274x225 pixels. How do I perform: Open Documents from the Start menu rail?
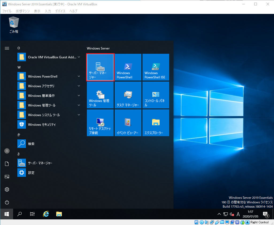pyautogui.click(x=7, y=164)
